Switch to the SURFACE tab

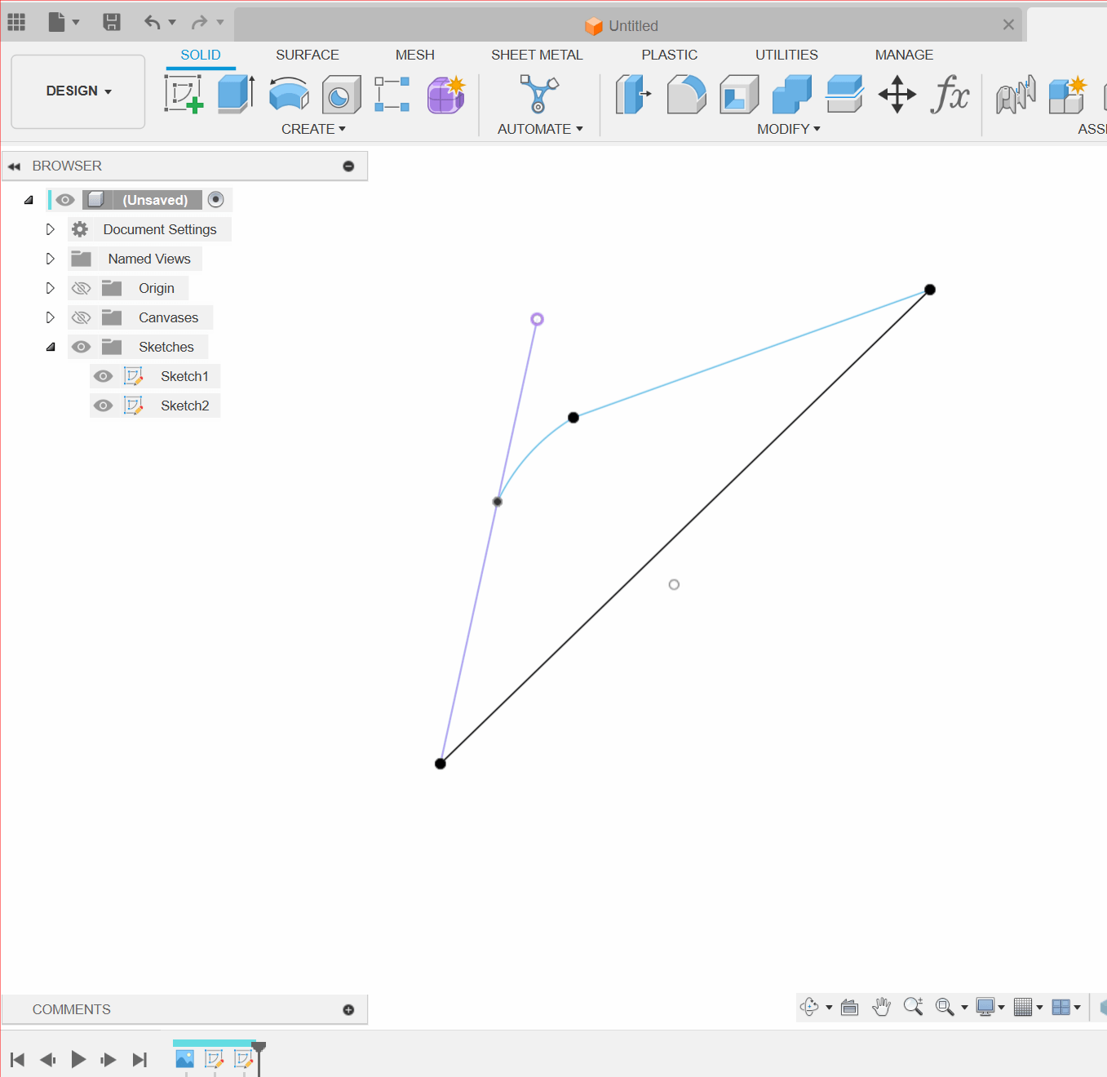308,55
